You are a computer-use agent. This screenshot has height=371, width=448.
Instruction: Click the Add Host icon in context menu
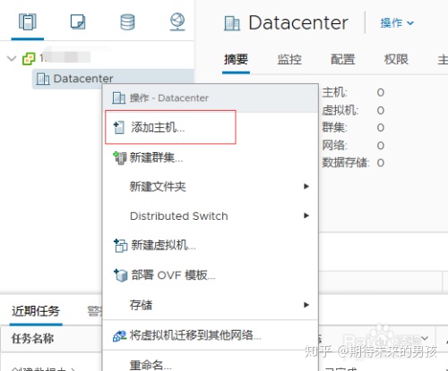point(119,128)
